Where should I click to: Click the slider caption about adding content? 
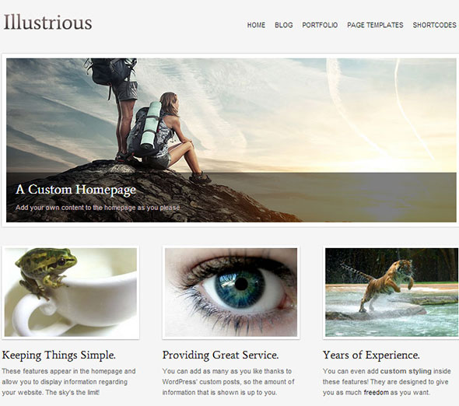(98, 208)
